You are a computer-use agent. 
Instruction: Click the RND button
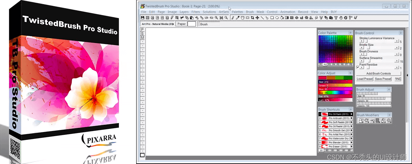(398, 79)
